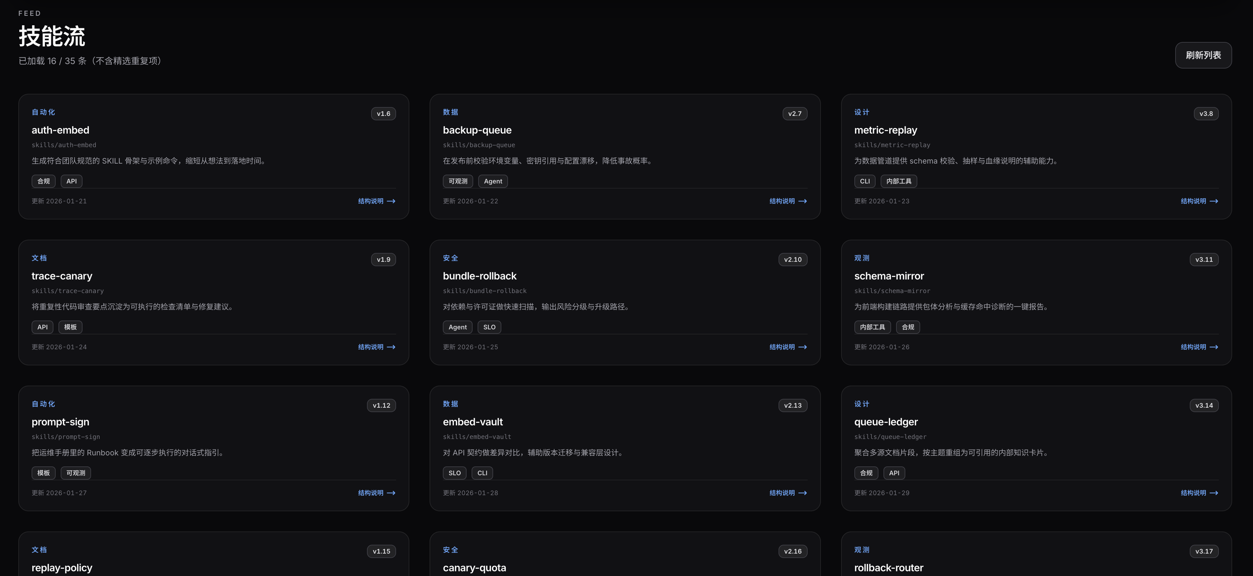1253x576 pixels.
Task: Click 合规 tag on queue-ledger card
Action: point(866,473)
